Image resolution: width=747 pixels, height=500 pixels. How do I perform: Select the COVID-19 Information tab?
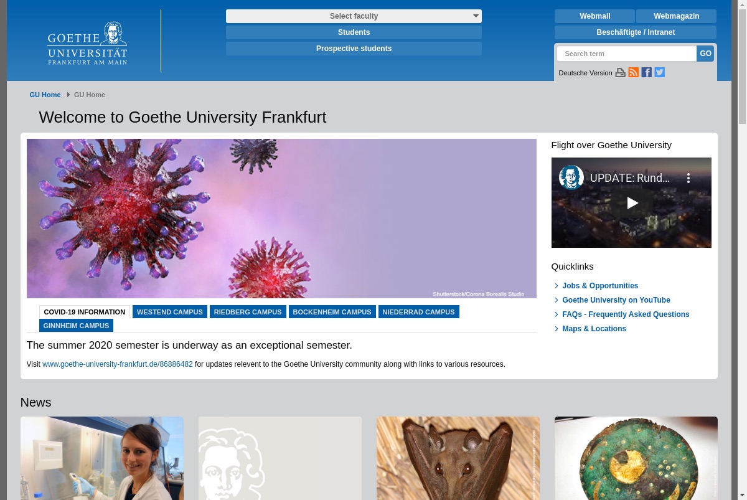(85, 312)
